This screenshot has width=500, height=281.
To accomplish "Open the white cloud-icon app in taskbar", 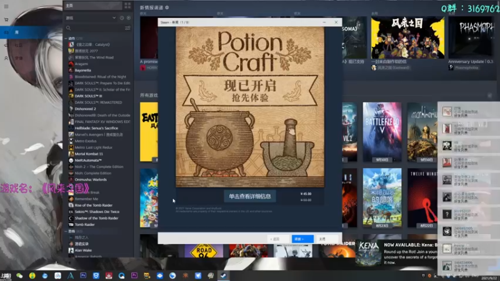I will point(57,275).
